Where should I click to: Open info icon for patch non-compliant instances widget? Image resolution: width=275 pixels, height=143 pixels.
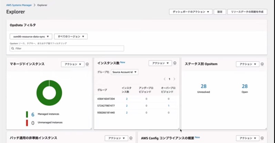131,138
